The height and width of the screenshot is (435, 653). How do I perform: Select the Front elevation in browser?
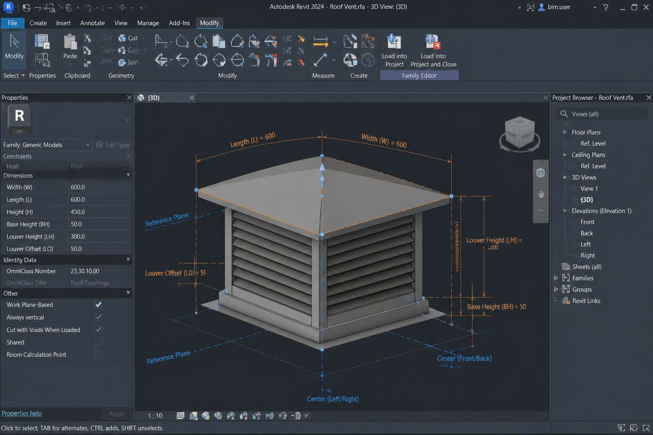pos(588,222)
